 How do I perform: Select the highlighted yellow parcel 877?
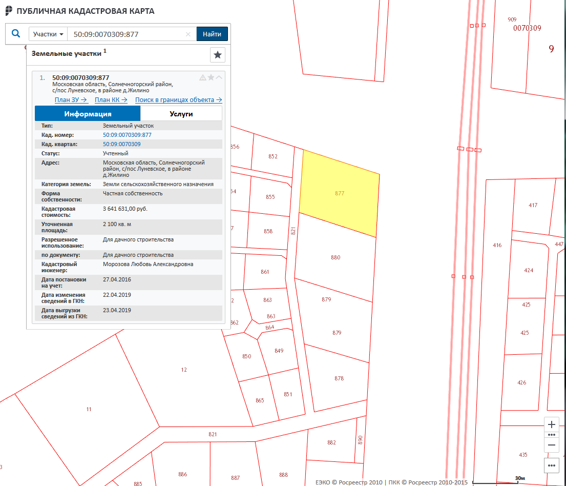click(x=340, y=193)
